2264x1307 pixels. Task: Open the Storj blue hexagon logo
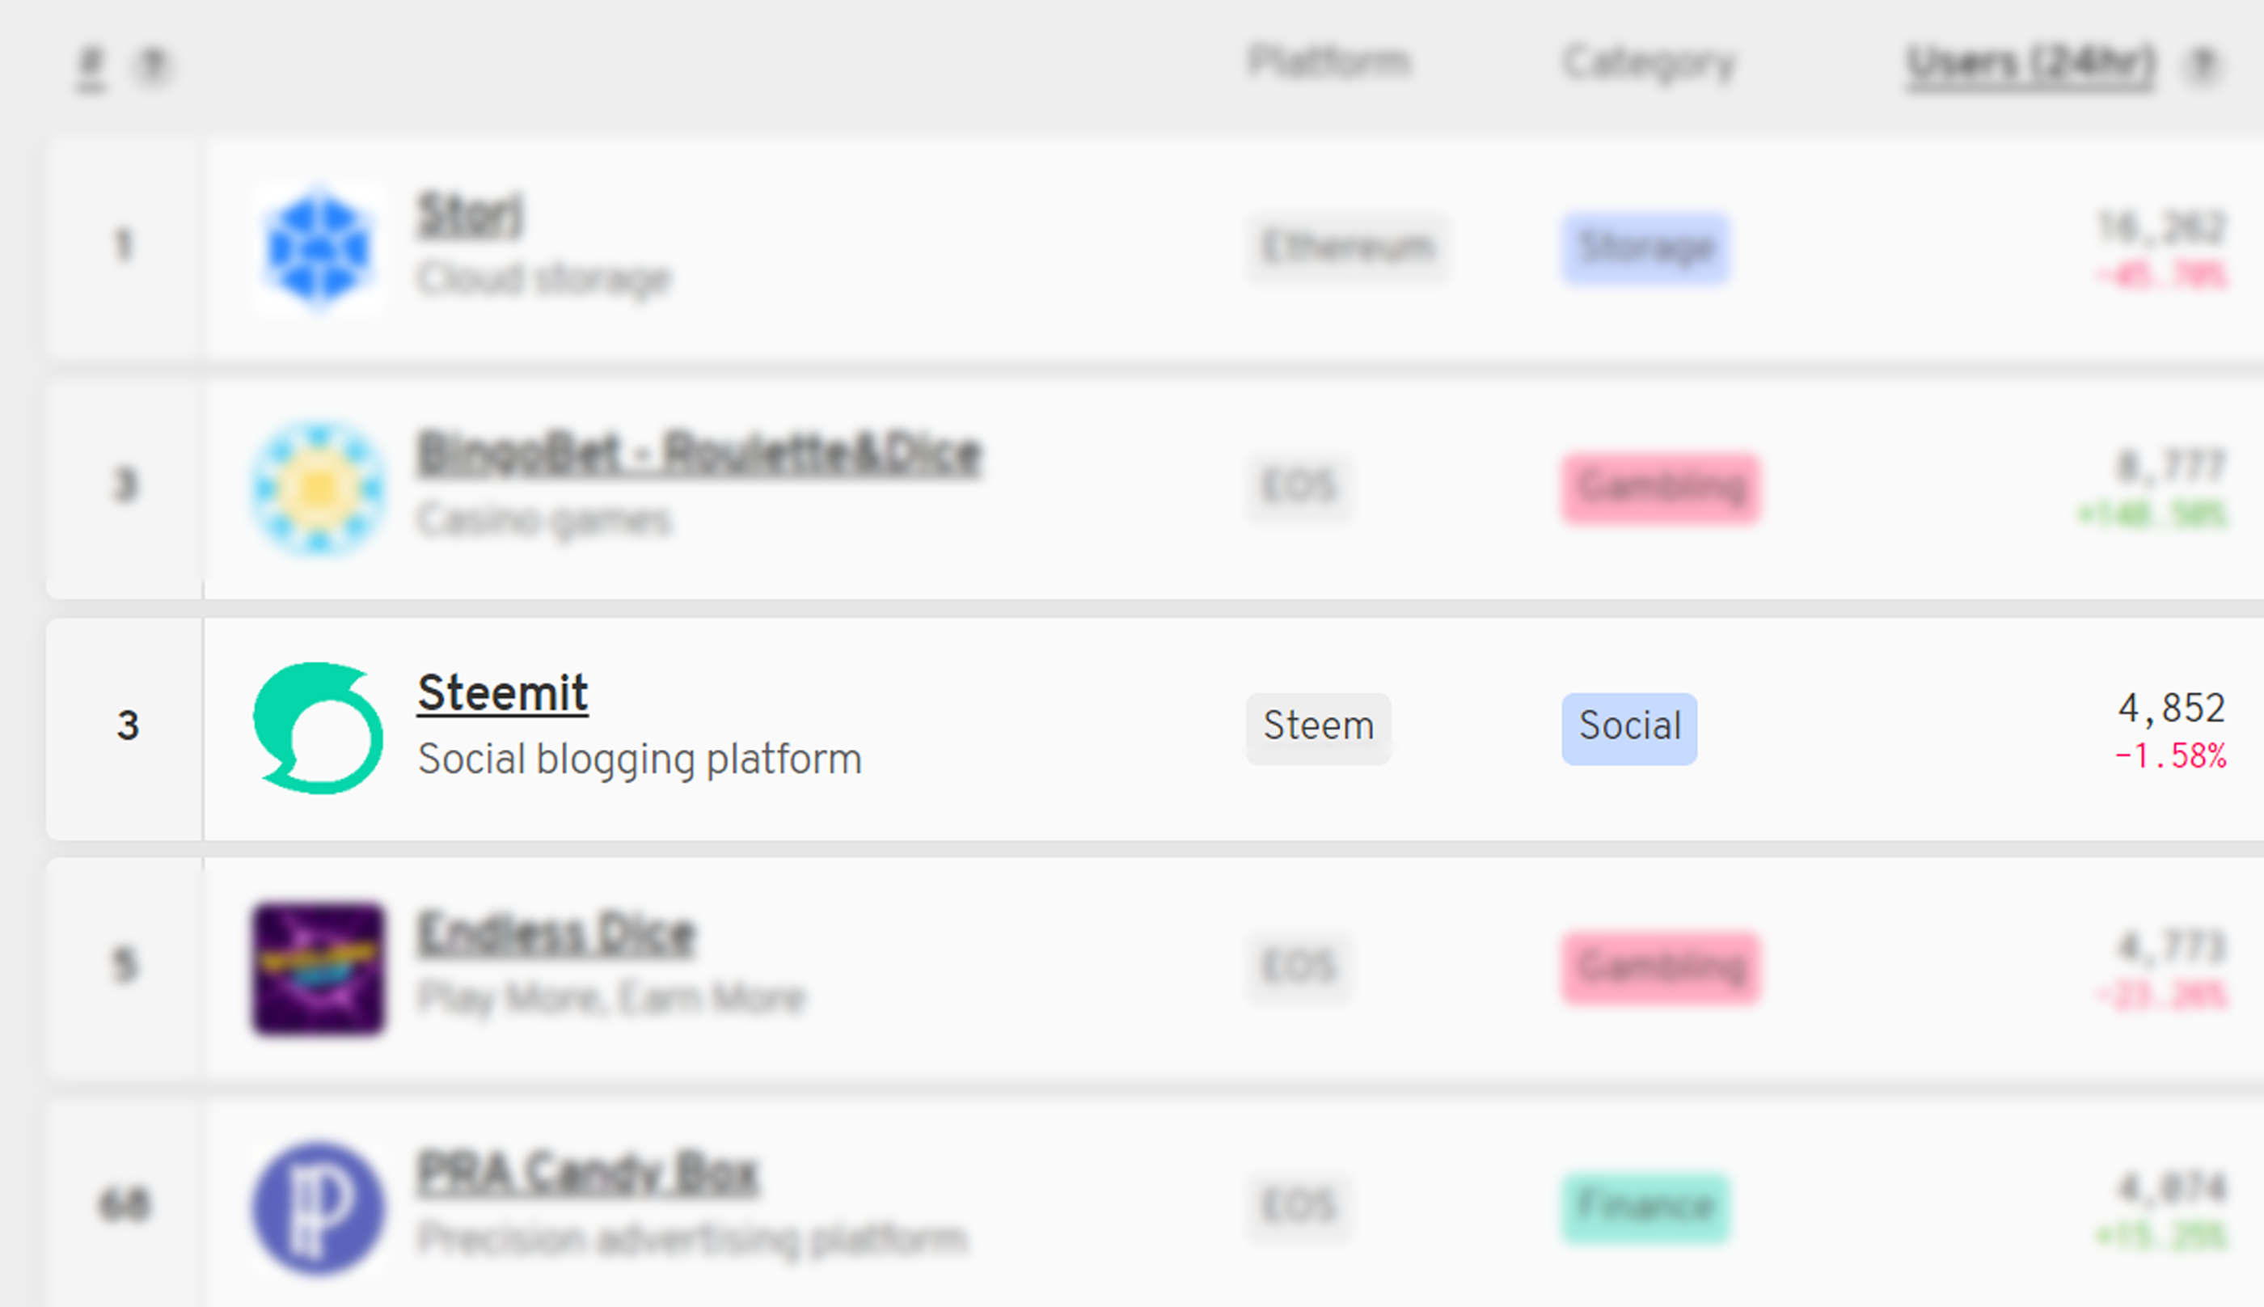pos(319,247)
